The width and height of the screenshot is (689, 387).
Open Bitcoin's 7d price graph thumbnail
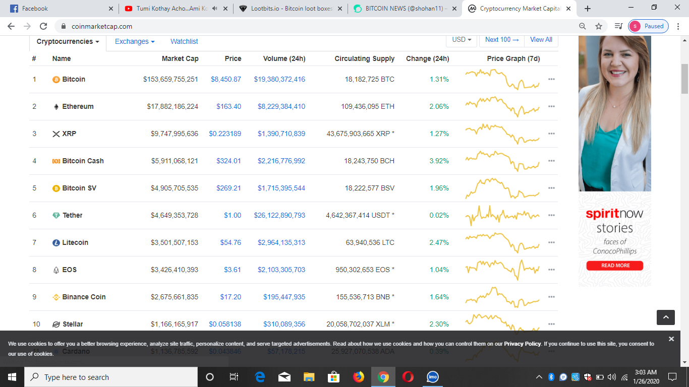tap(502, 80)
